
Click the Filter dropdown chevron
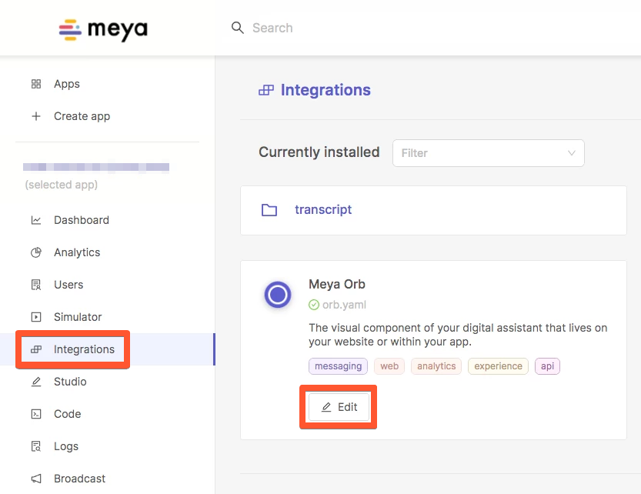pos(572,153)
